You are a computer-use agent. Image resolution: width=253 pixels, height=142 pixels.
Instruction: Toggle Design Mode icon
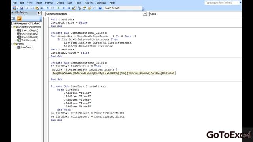(74, 8)
